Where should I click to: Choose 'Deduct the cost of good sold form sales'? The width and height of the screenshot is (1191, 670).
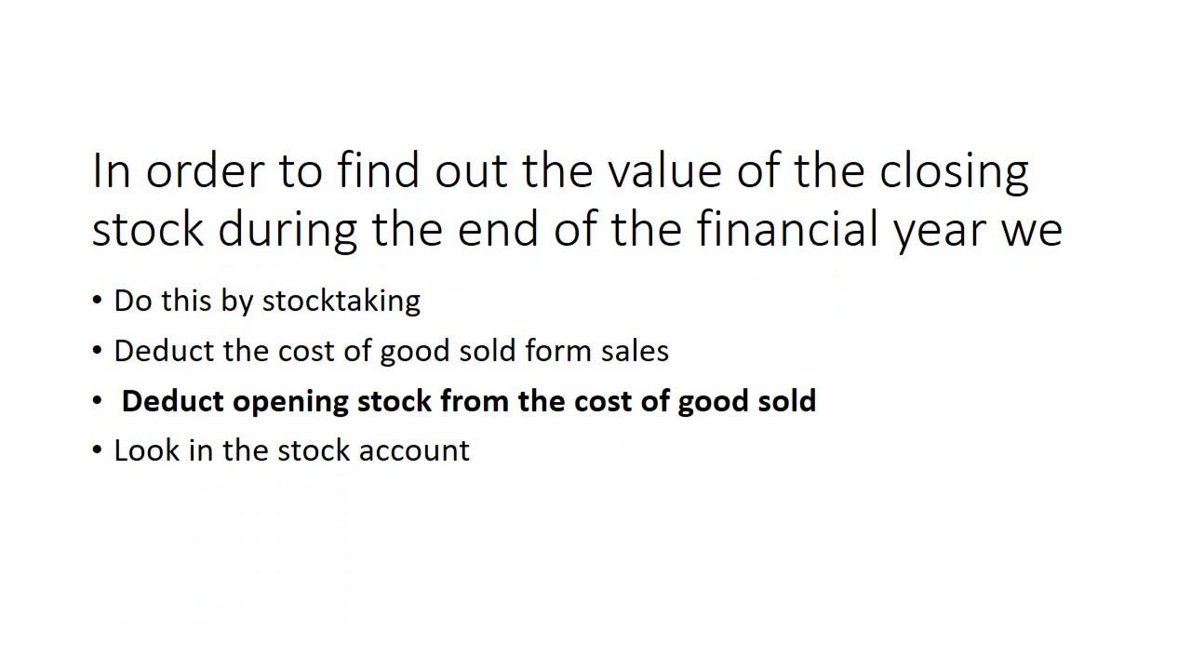(391, 351)
